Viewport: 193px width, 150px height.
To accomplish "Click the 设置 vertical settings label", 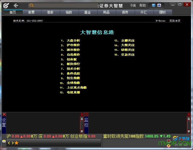I will pos(4,122).
